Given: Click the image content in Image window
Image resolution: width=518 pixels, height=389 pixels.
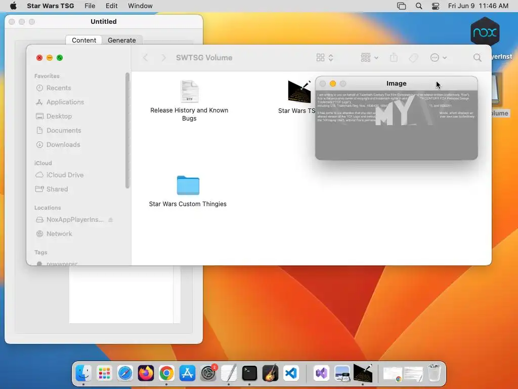Looking at the screenshot, I should click(x=396, y=125).
